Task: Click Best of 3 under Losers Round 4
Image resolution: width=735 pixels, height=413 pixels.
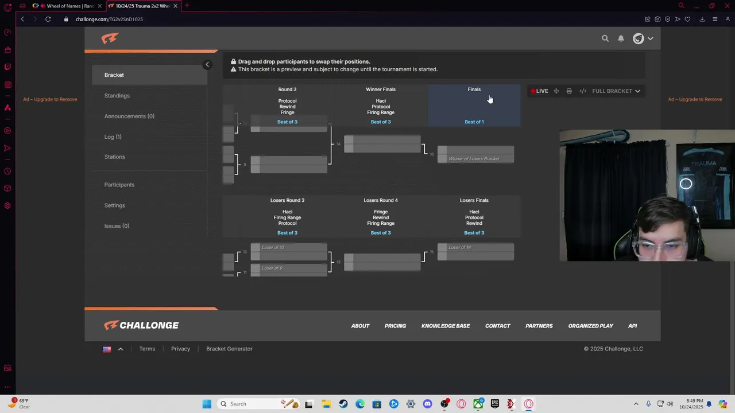Action: [381, 233]
